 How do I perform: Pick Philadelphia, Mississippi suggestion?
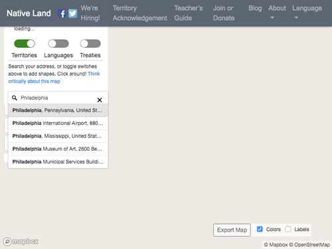58,136
